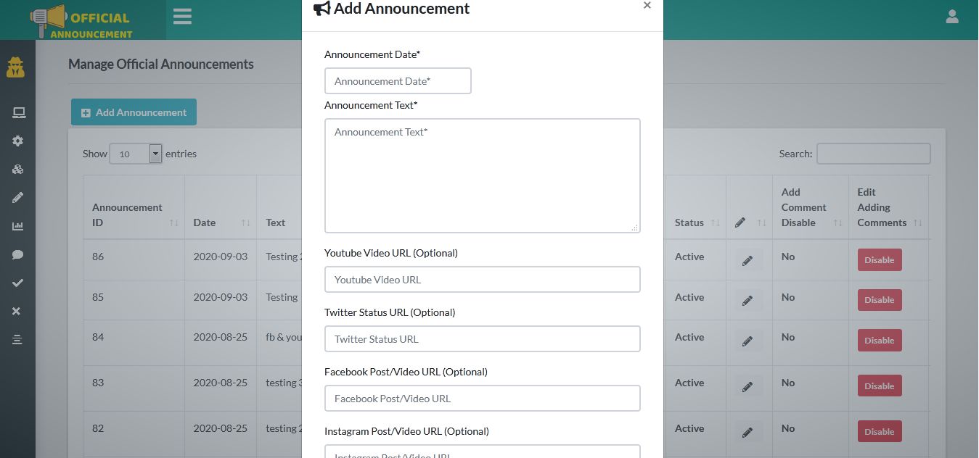Select the checkmark icon in the sidebar
Viewport: 979px width, 458px height.
tap(17, 283)
